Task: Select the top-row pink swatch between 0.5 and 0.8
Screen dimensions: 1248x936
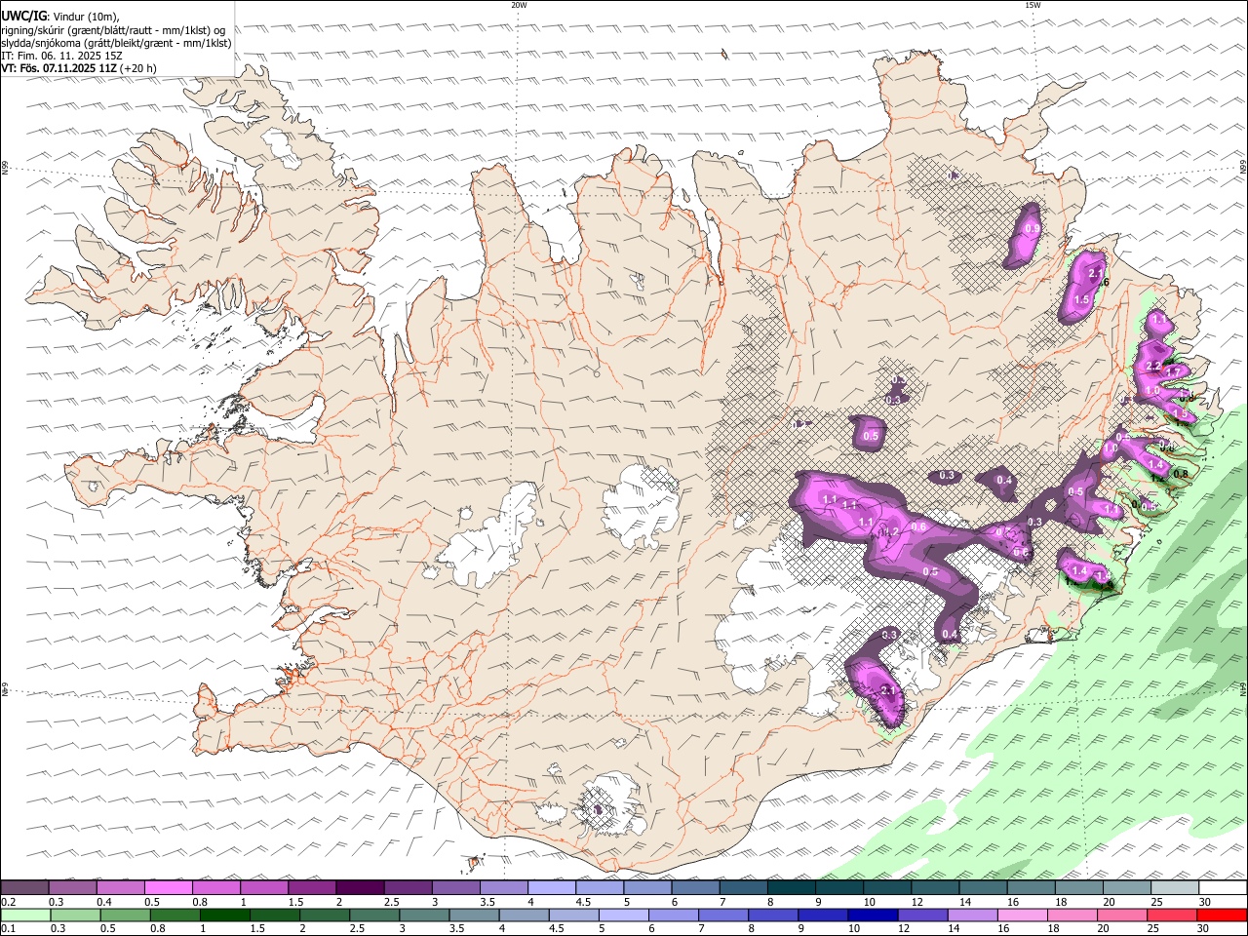Action: pos(168,888)
